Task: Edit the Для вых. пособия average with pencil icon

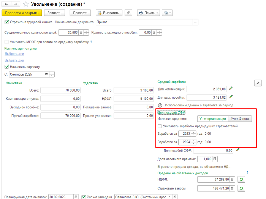Action: click(x=231, y=97)
